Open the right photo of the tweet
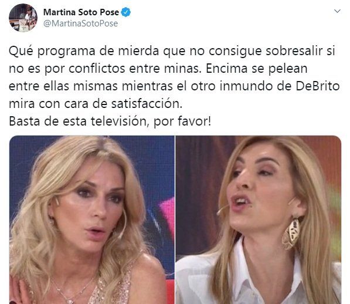Image resolution: width=350 pixels, height=304 pixels. 259,219
